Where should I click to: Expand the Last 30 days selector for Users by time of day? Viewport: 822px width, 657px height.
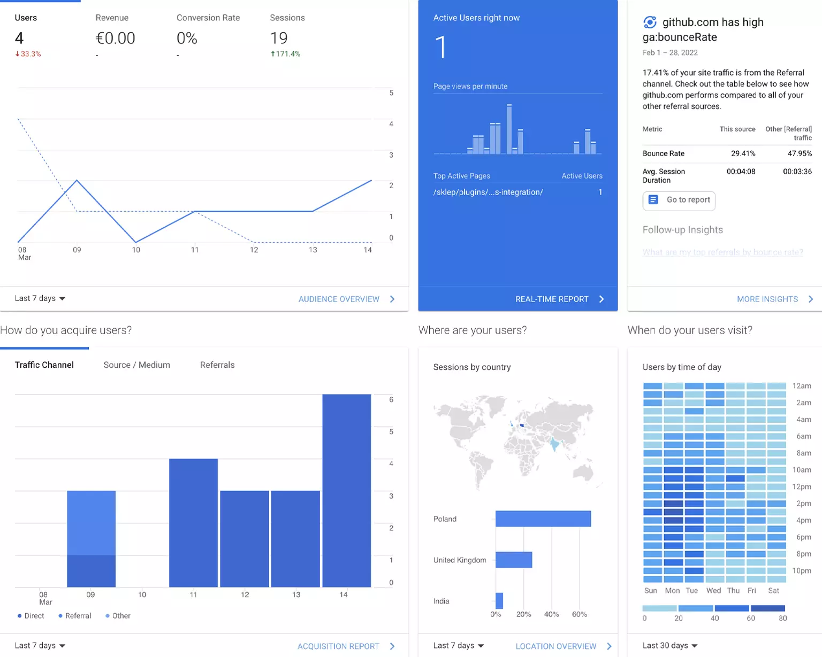click(x=669, y=645)
